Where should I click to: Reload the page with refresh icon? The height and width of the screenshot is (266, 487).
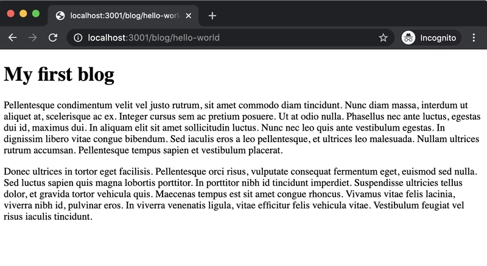coord(53,38)
